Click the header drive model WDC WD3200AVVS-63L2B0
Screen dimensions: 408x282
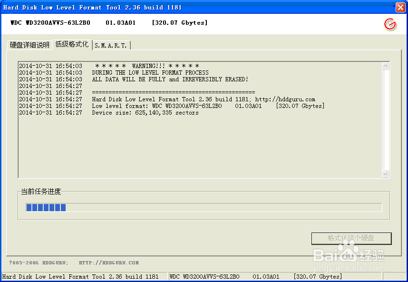50,23
